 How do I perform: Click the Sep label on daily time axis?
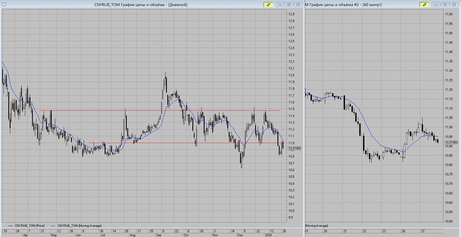pyautogui.click(x=158, y=234)
